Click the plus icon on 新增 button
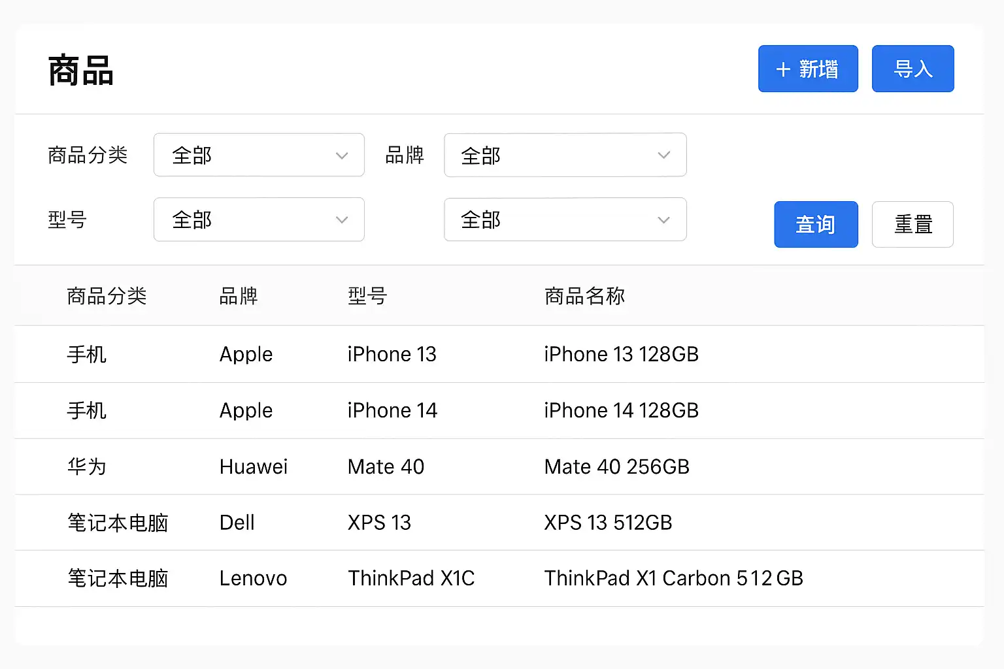The width and height of the screenshot is (1004, 669). pyautogui.click(x=783, y=69)
